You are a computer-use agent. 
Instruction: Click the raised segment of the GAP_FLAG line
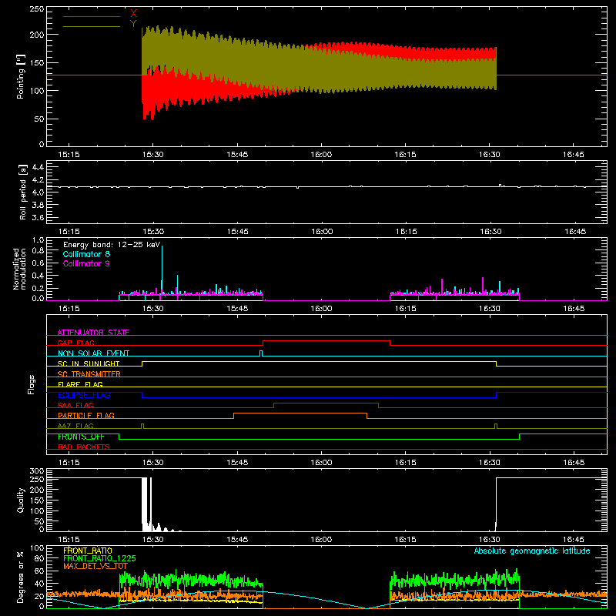(x=326, y=340)
